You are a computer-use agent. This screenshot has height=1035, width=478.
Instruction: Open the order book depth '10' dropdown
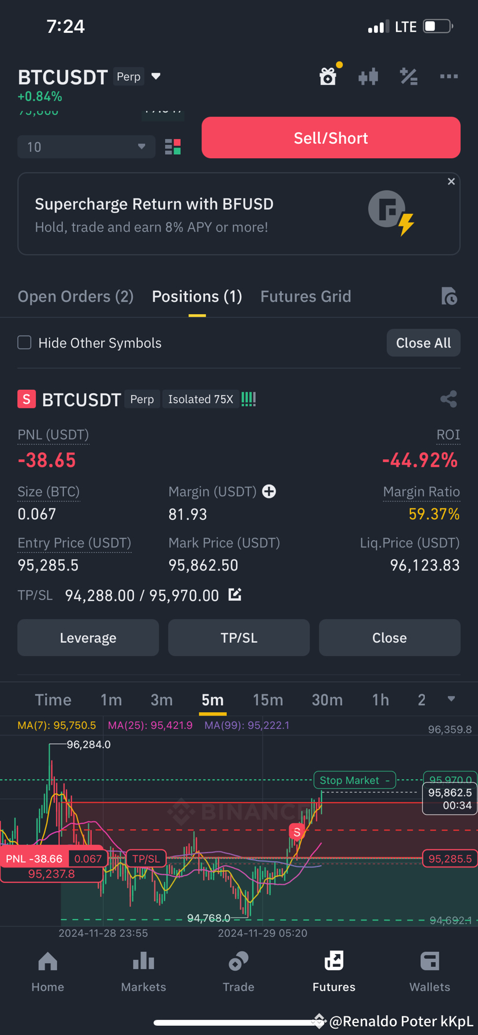pos(86,147)
